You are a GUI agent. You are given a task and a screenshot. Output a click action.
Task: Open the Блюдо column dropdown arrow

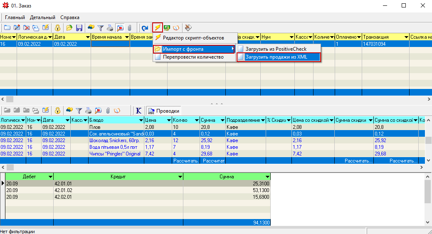[x=141, y=120]
